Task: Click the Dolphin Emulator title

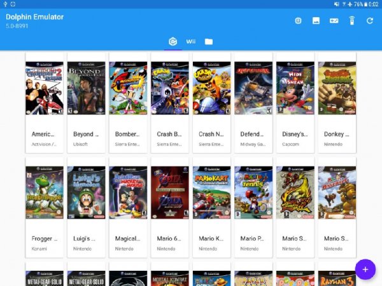Action: coord(34,17)
